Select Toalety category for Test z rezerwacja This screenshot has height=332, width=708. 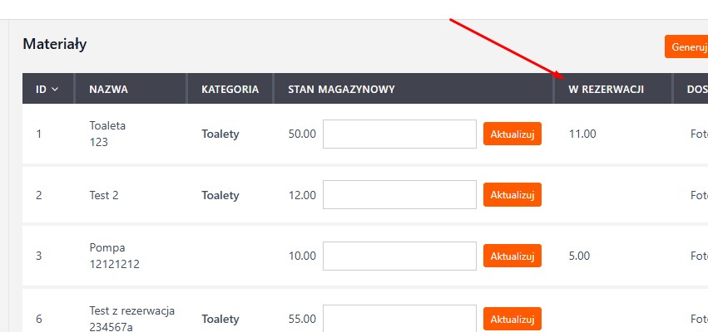pos(220,319)
